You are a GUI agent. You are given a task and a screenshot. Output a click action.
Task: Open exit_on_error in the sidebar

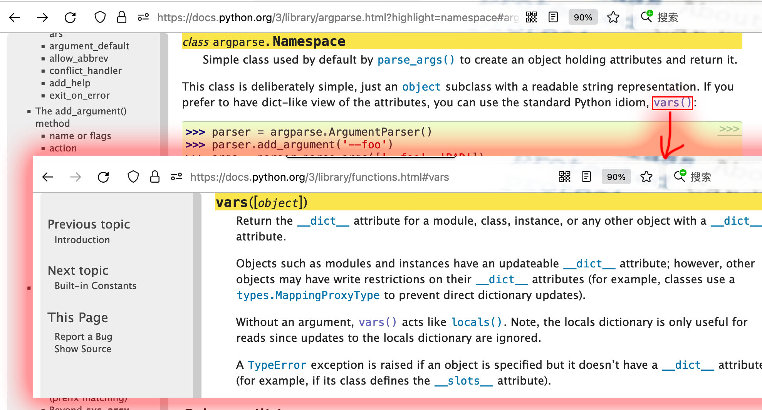pyautogui.click(x=79, y=96)
